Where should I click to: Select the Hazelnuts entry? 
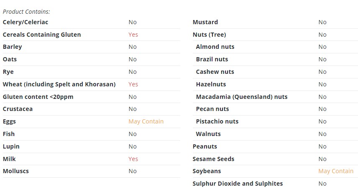[x=211, y=84]
